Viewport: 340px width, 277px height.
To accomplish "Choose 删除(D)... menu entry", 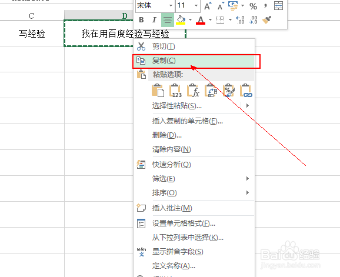I will coord(167,135).
